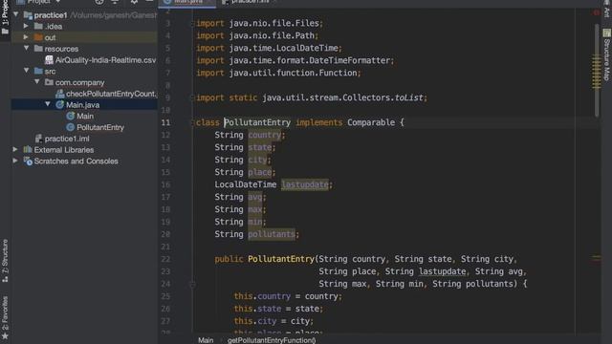Collapse the src folder arrow
This screenshot has height=344, width=612.
tap(26, 71)
